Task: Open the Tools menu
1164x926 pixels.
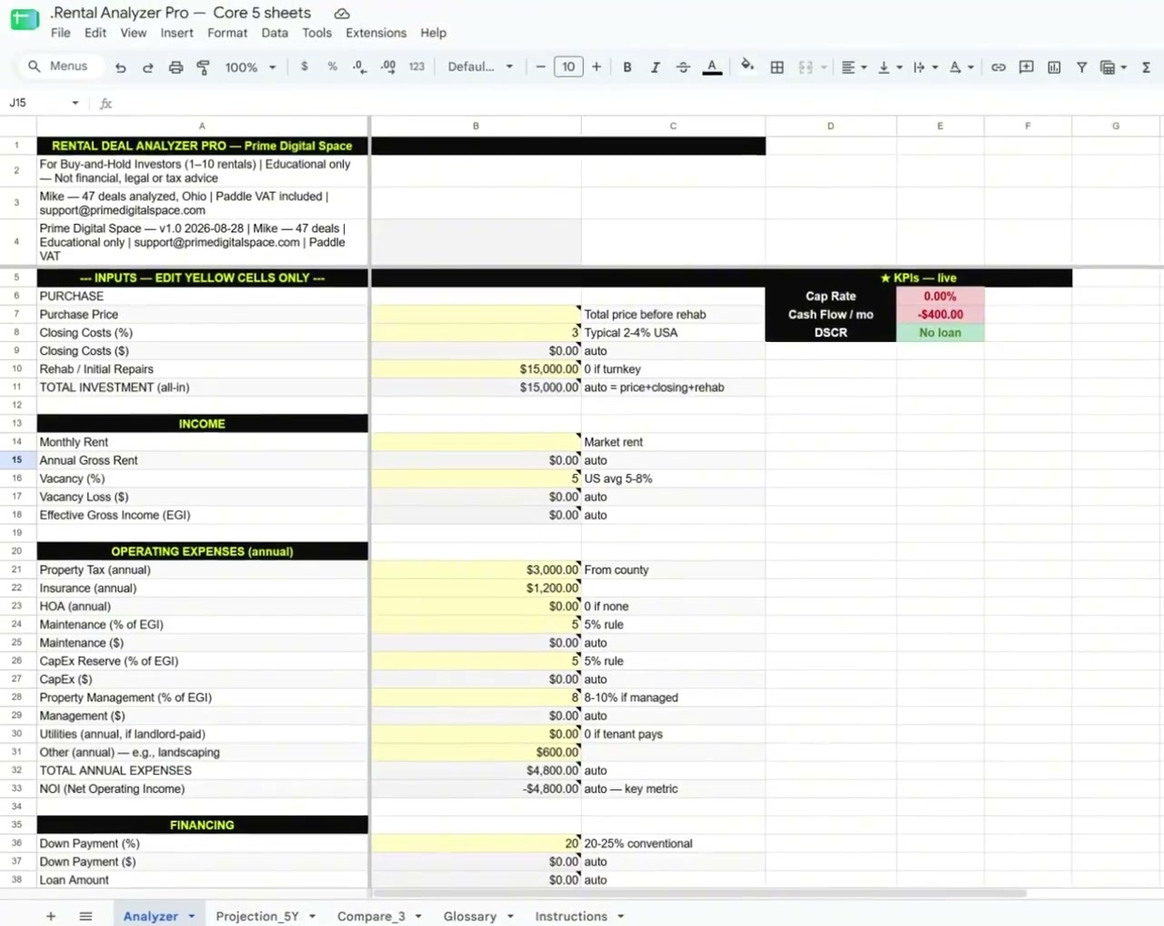Action: tap(316, 33)
